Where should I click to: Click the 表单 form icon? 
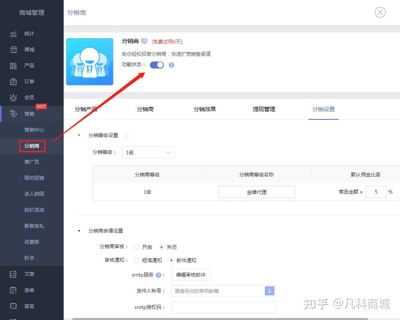click(13, 290)
